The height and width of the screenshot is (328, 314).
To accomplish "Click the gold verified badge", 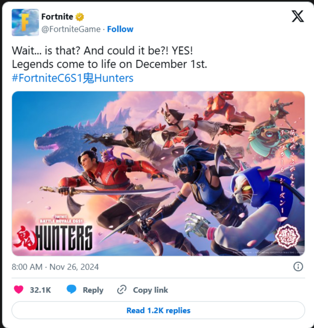I will click(80, 17).
